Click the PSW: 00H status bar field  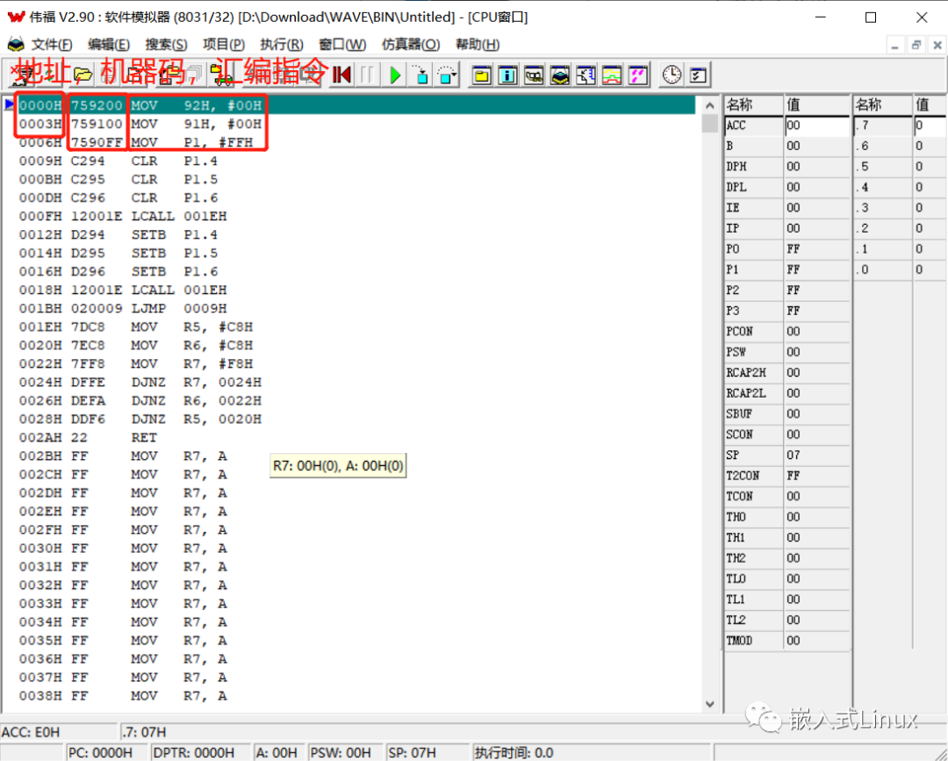pos(345,753)
